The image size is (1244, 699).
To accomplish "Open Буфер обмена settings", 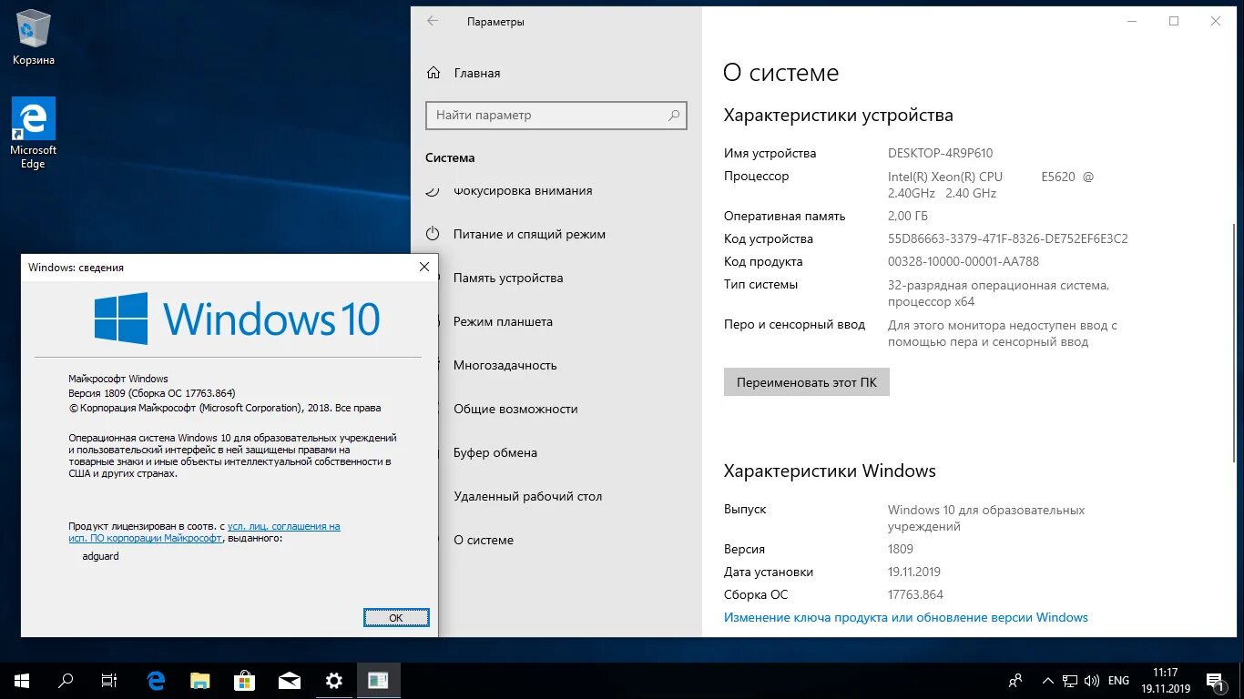I will pos(496,452).
